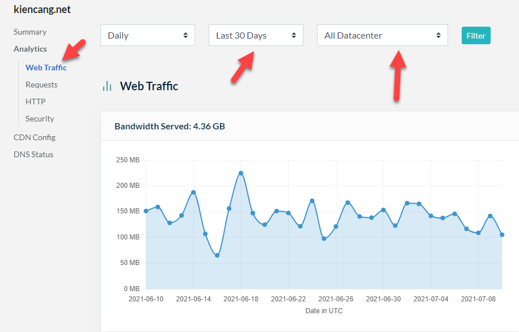Screen dimensions: 519x332
Task: Open the Security analytics page
Action: [x=40, y=119]
